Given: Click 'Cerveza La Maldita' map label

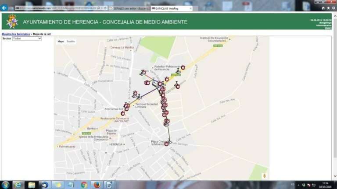Looking at the screenshot, I should click(x=122, y=47).
